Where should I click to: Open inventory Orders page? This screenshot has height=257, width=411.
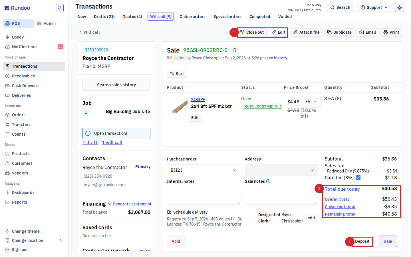(19, 115)
